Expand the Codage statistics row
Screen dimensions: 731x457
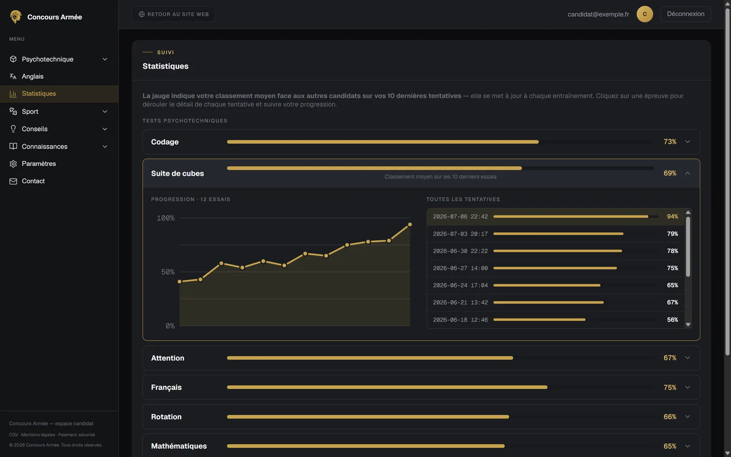pyautogui.click(x=421, y=142)
